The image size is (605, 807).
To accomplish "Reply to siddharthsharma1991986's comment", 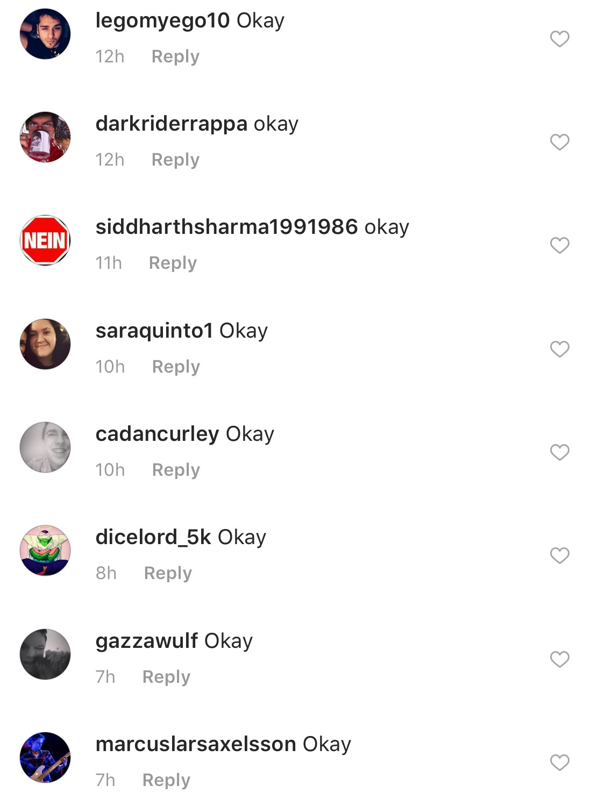I will [x=173, y=263].
